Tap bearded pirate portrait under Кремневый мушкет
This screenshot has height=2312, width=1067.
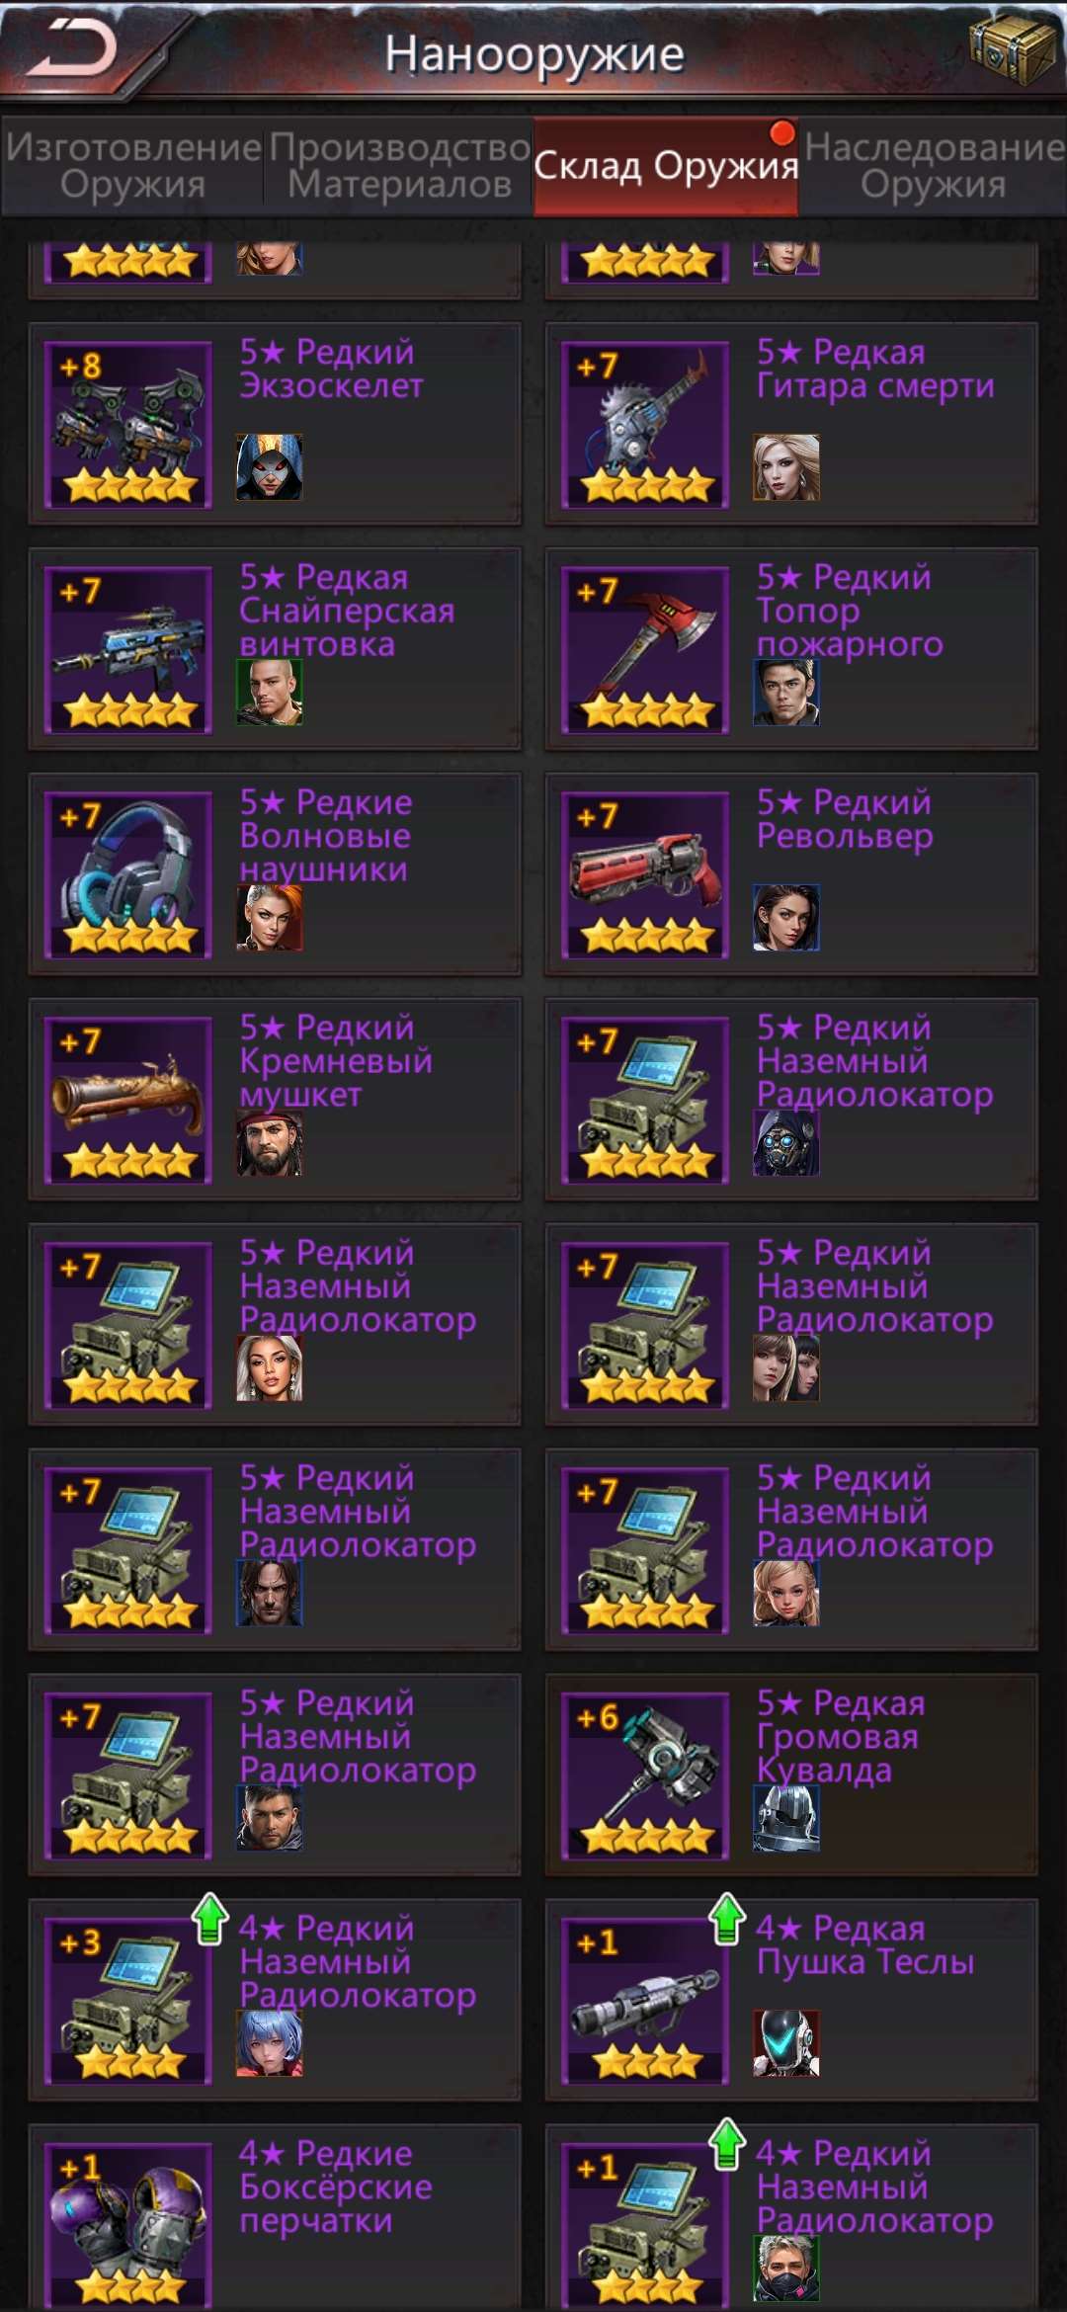270,1142
